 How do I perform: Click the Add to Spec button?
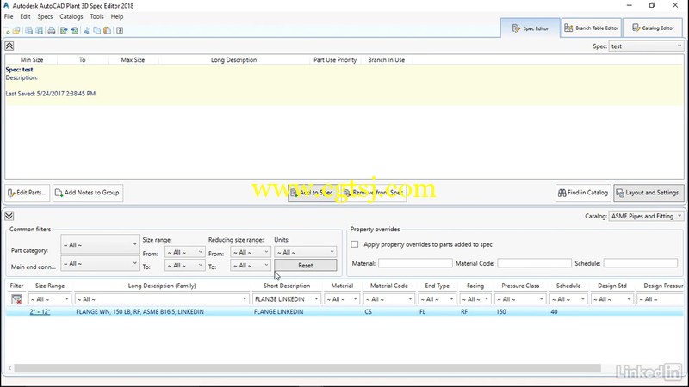313,193
